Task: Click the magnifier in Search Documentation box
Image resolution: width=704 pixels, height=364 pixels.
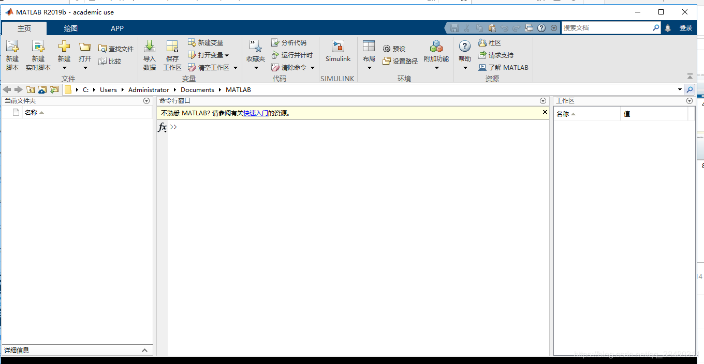Action: pyautogui.click(x=656, y=28)
